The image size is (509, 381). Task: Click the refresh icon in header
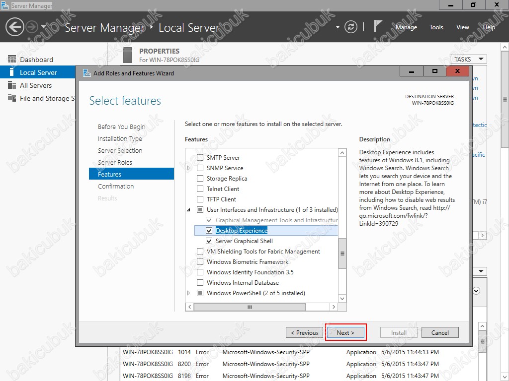(x=350, y=27)
